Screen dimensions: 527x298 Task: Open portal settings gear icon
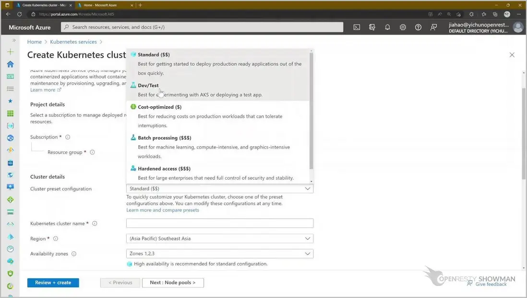tap(403, 27)
